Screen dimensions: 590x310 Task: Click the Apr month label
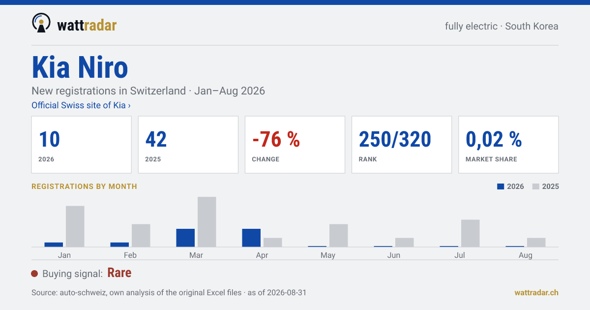tap(262, 255)
